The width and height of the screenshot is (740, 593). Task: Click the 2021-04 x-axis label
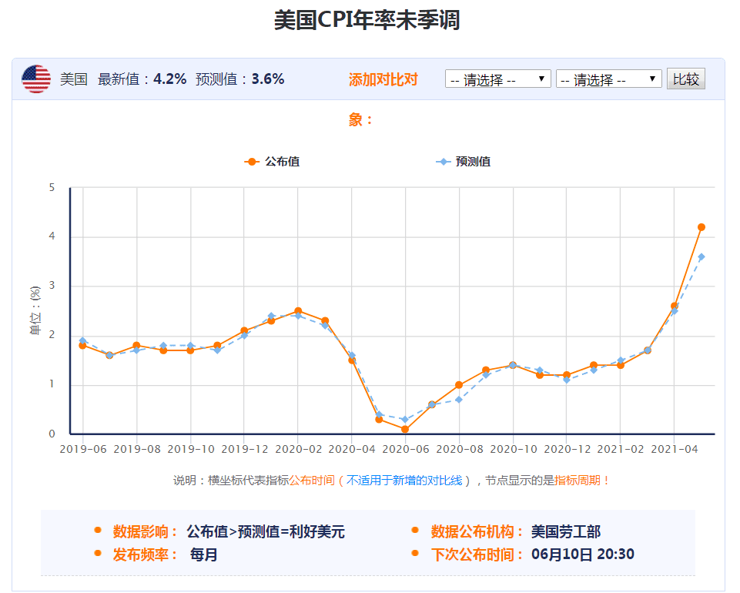tap(674, 449)
